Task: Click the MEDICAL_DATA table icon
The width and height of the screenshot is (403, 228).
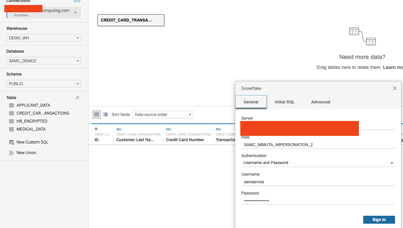Action: tap(11, 129)
